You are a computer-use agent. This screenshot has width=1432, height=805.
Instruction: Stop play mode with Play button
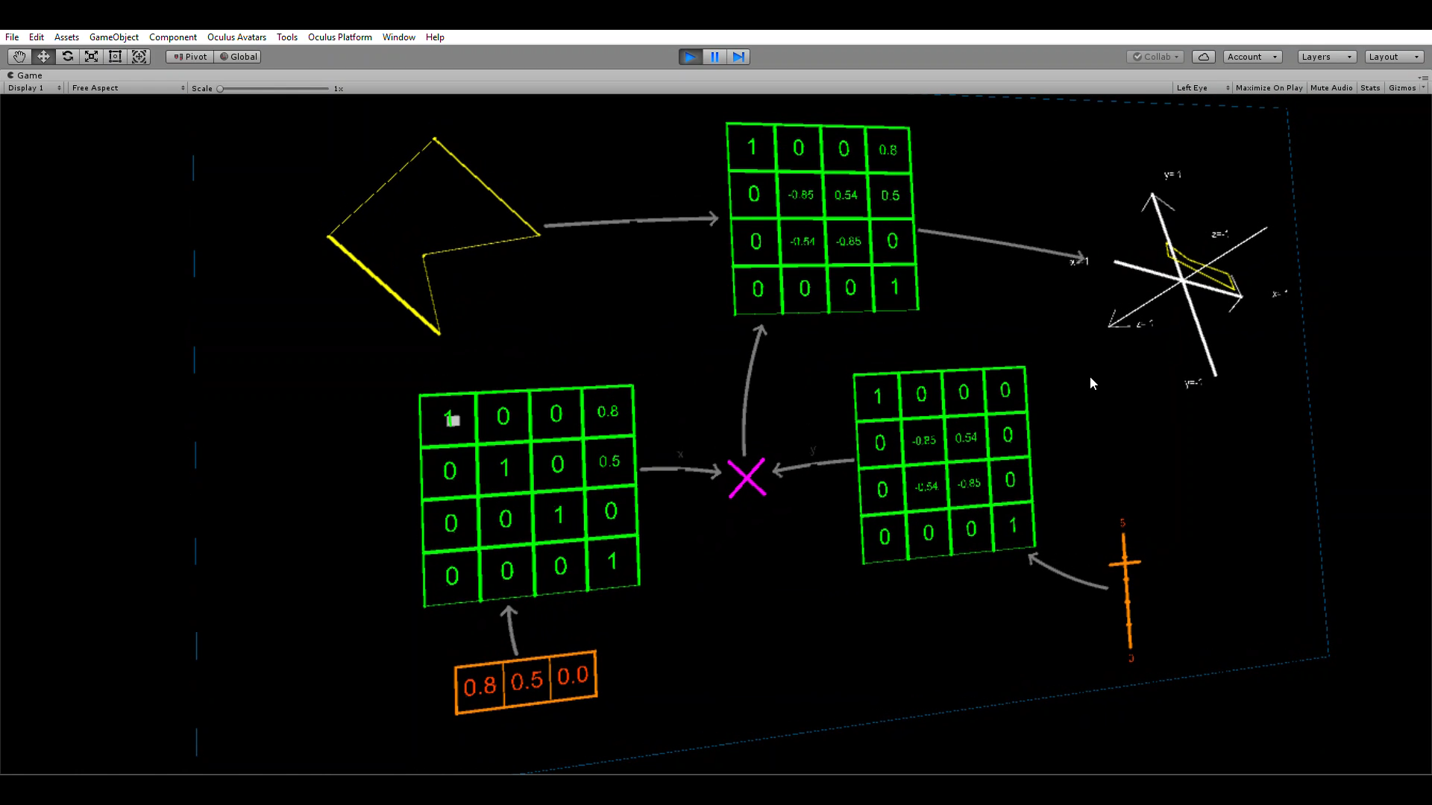coord(690,57)
